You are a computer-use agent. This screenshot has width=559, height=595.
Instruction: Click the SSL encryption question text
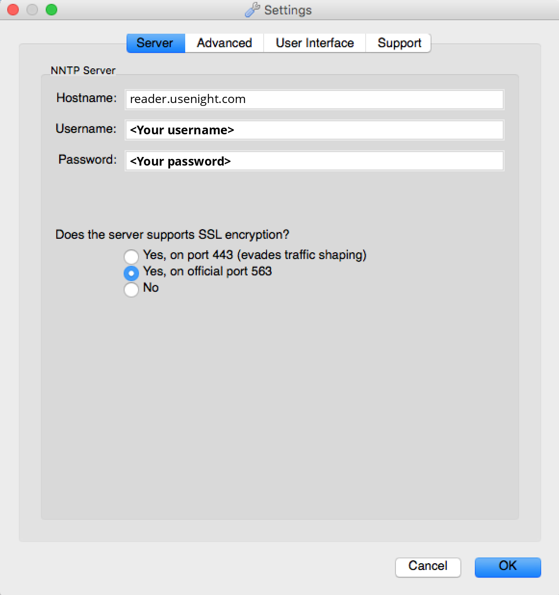(x=172, y=235)
